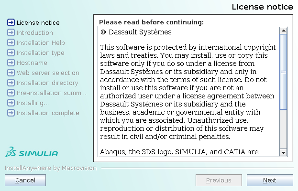Viewport: 298px width, 191px height.
Task: Click the License notice step arrow icon
Action: click(x=11, y=22)
